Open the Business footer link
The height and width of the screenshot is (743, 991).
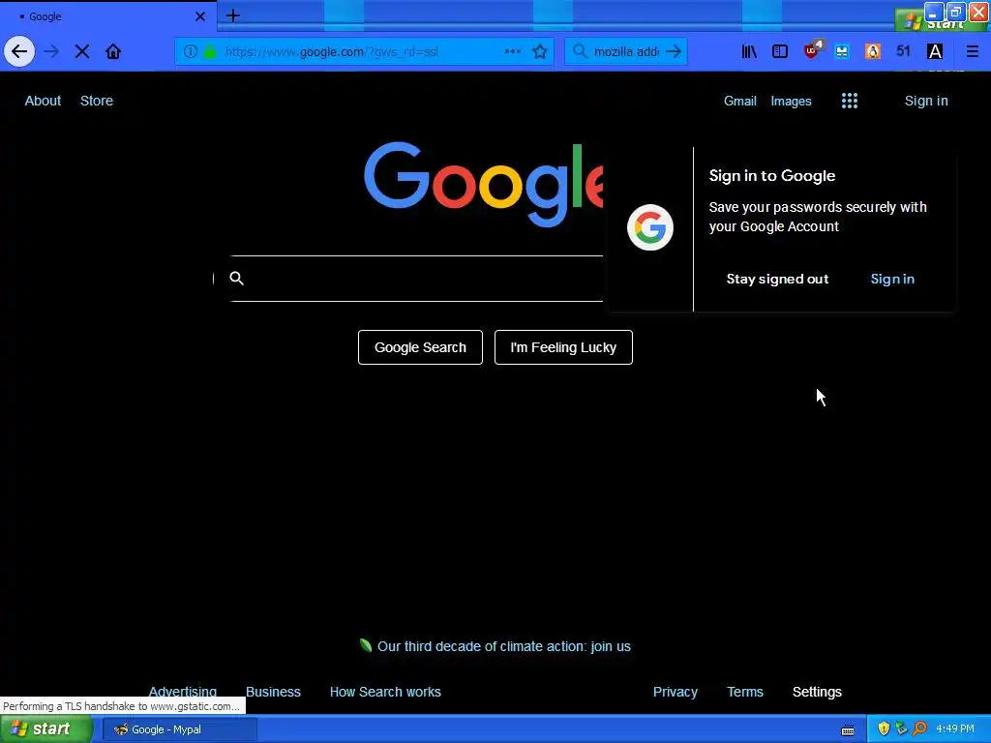pyautogui.click(x=273, y=692)
